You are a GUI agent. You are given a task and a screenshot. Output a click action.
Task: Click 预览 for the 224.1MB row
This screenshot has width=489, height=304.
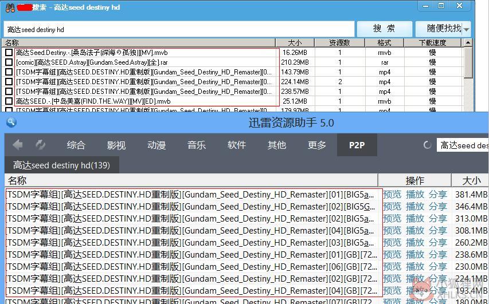(x=392, y=279)
